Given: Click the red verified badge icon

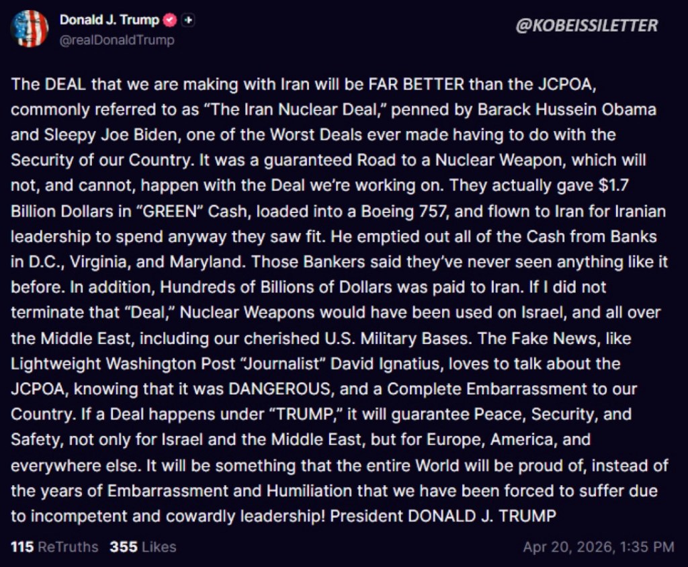Looking at the screenshot, I should click(170, 20).
